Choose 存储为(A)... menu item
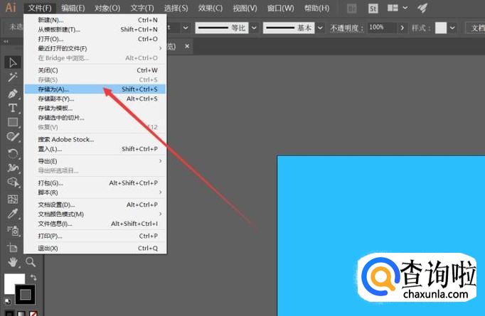 [x=95, y=89]
